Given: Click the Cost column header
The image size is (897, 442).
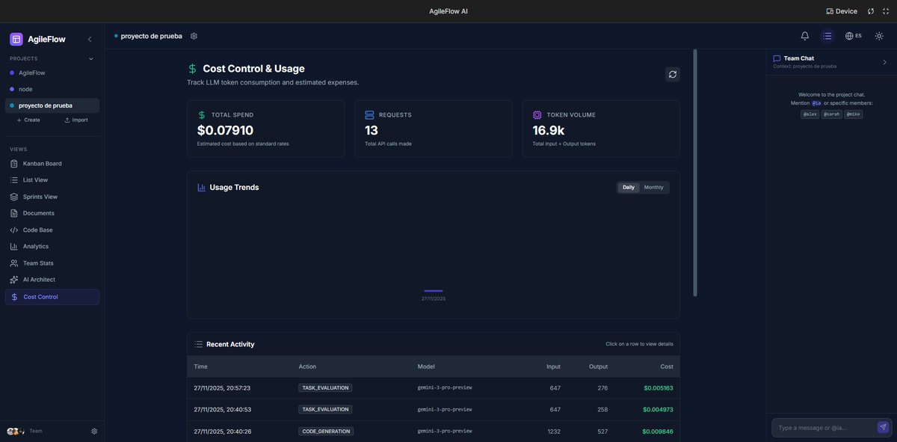Looking at the screenshot, I should [x=667, y=366].
